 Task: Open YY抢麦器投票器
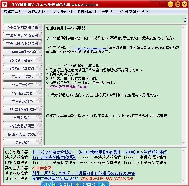tap(22, 126)
